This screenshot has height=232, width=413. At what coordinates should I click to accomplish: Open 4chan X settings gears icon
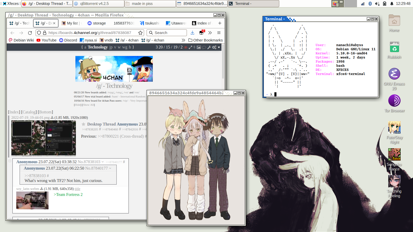[214, 47]
